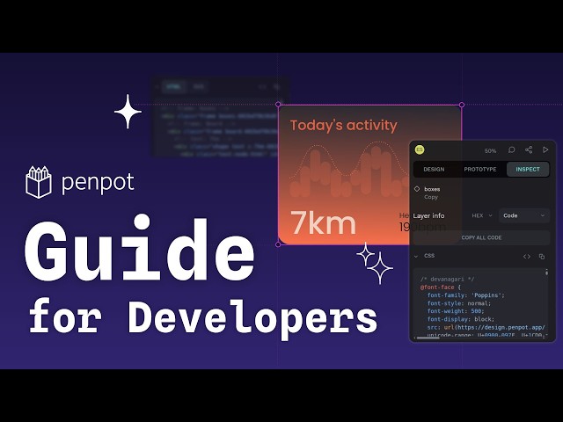Launch view mode with play icon

pos(545,149)
